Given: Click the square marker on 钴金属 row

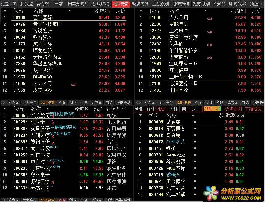Looking at the screenshot, I should pos(195,122).
